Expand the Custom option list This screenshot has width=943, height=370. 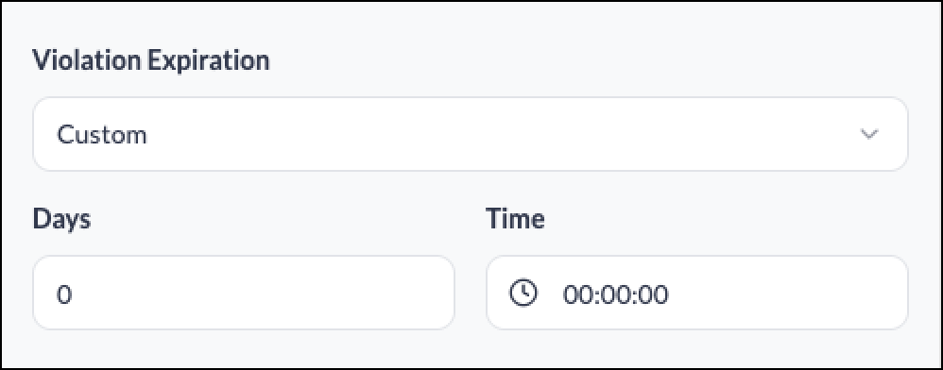[x=471, y=134]
